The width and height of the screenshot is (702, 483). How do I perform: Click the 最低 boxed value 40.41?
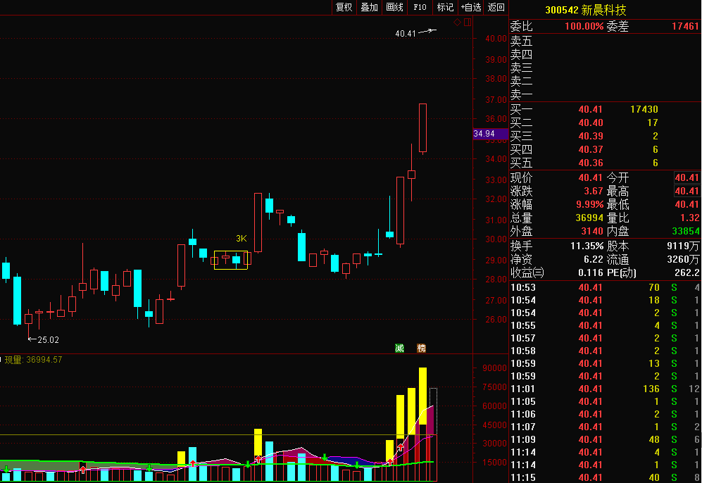(x=687, y=205)
